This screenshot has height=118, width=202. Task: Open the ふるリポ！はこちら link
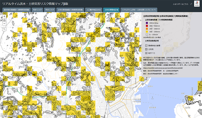[180, 4]
